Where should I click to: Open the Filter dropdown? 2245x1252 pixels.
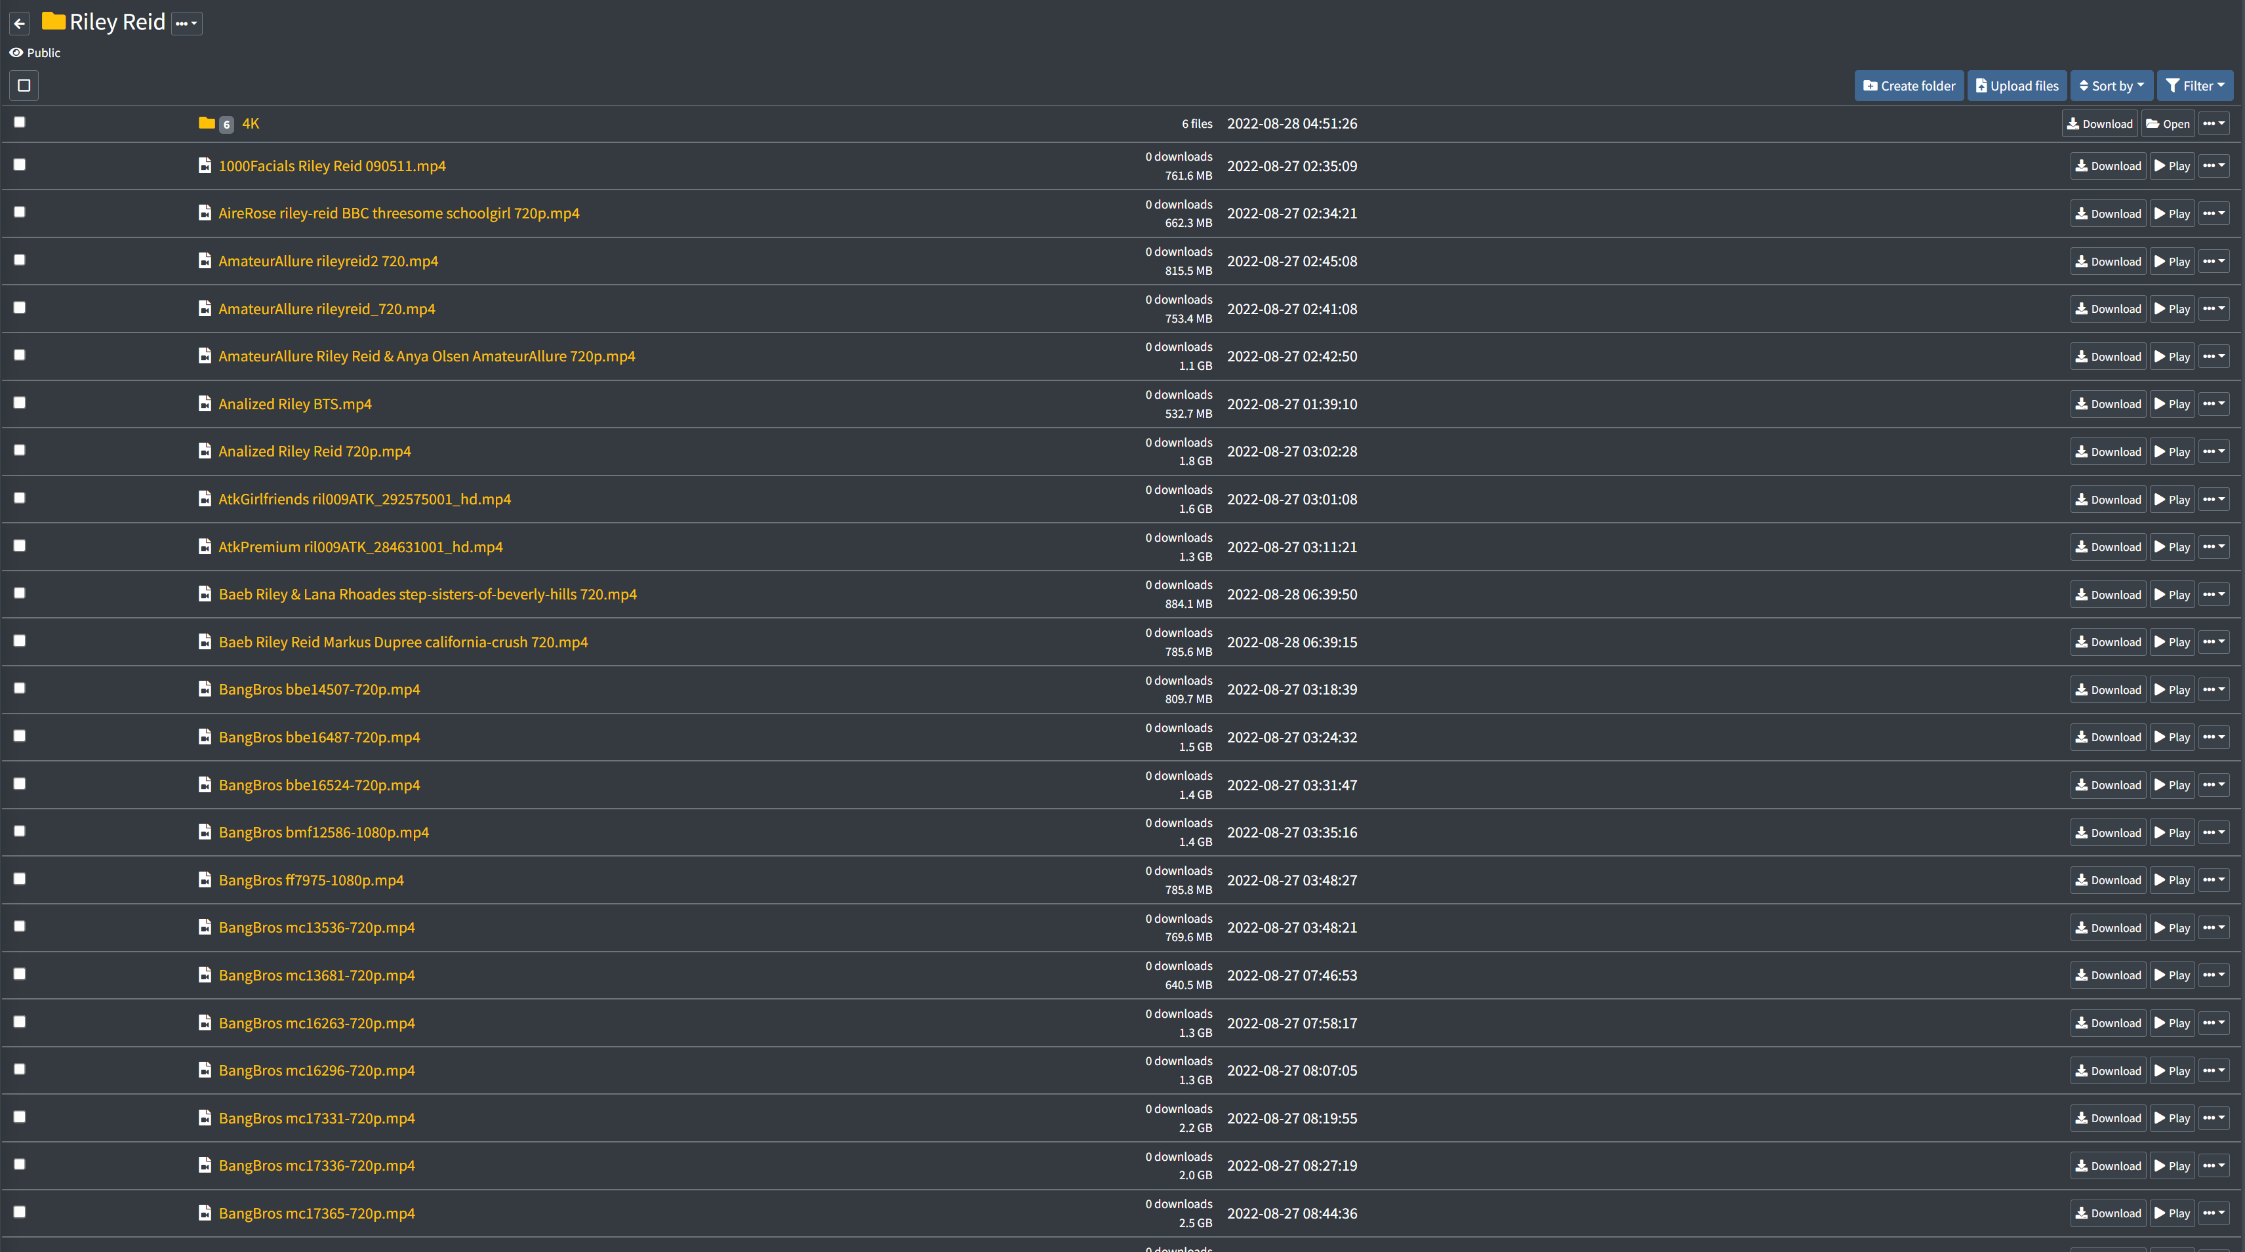2194,85
